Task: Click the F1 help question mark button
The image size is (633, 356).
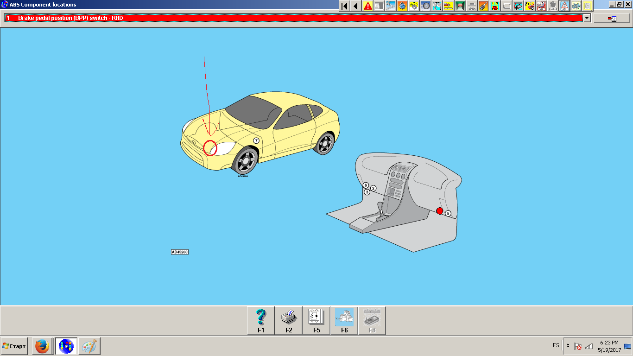Action: coord(261,320)
